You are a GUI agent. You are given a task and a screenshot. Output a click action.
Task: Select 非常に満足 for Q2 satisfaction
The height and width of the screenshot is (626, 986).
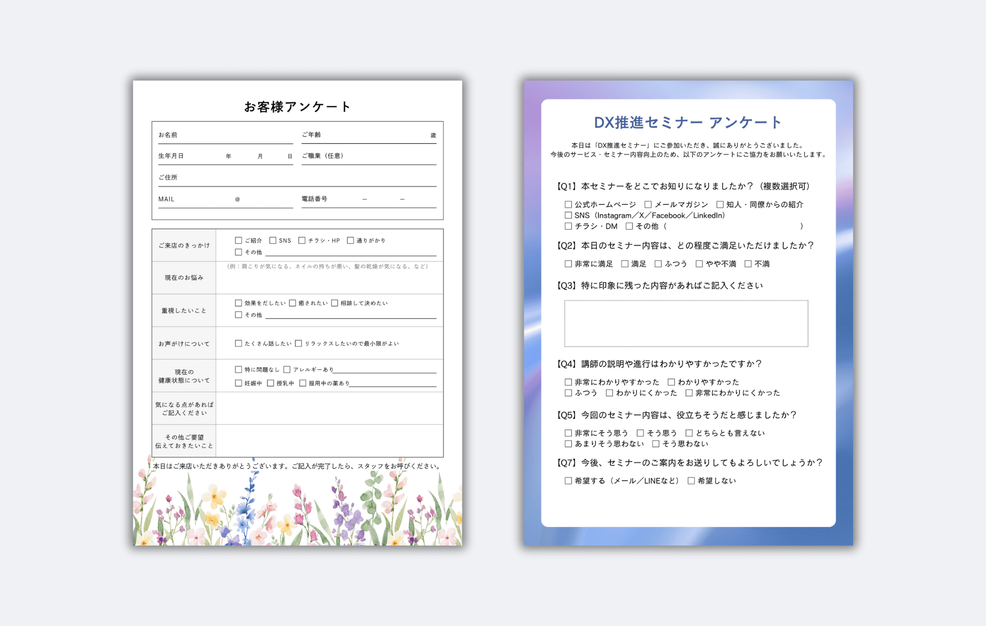pyautogui.click(x=568, y=263)
